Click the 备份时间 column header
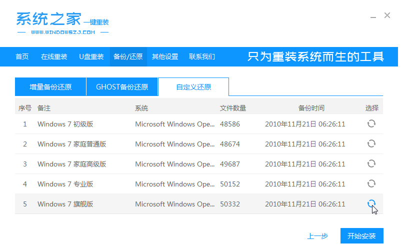The width and height of the screenshot is (401, 247). click(x=311, y=108)
